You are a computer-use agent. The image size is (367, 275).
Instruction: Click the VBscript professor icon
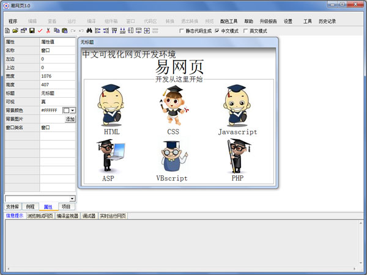pyautogui.click(x=174, y=156)
